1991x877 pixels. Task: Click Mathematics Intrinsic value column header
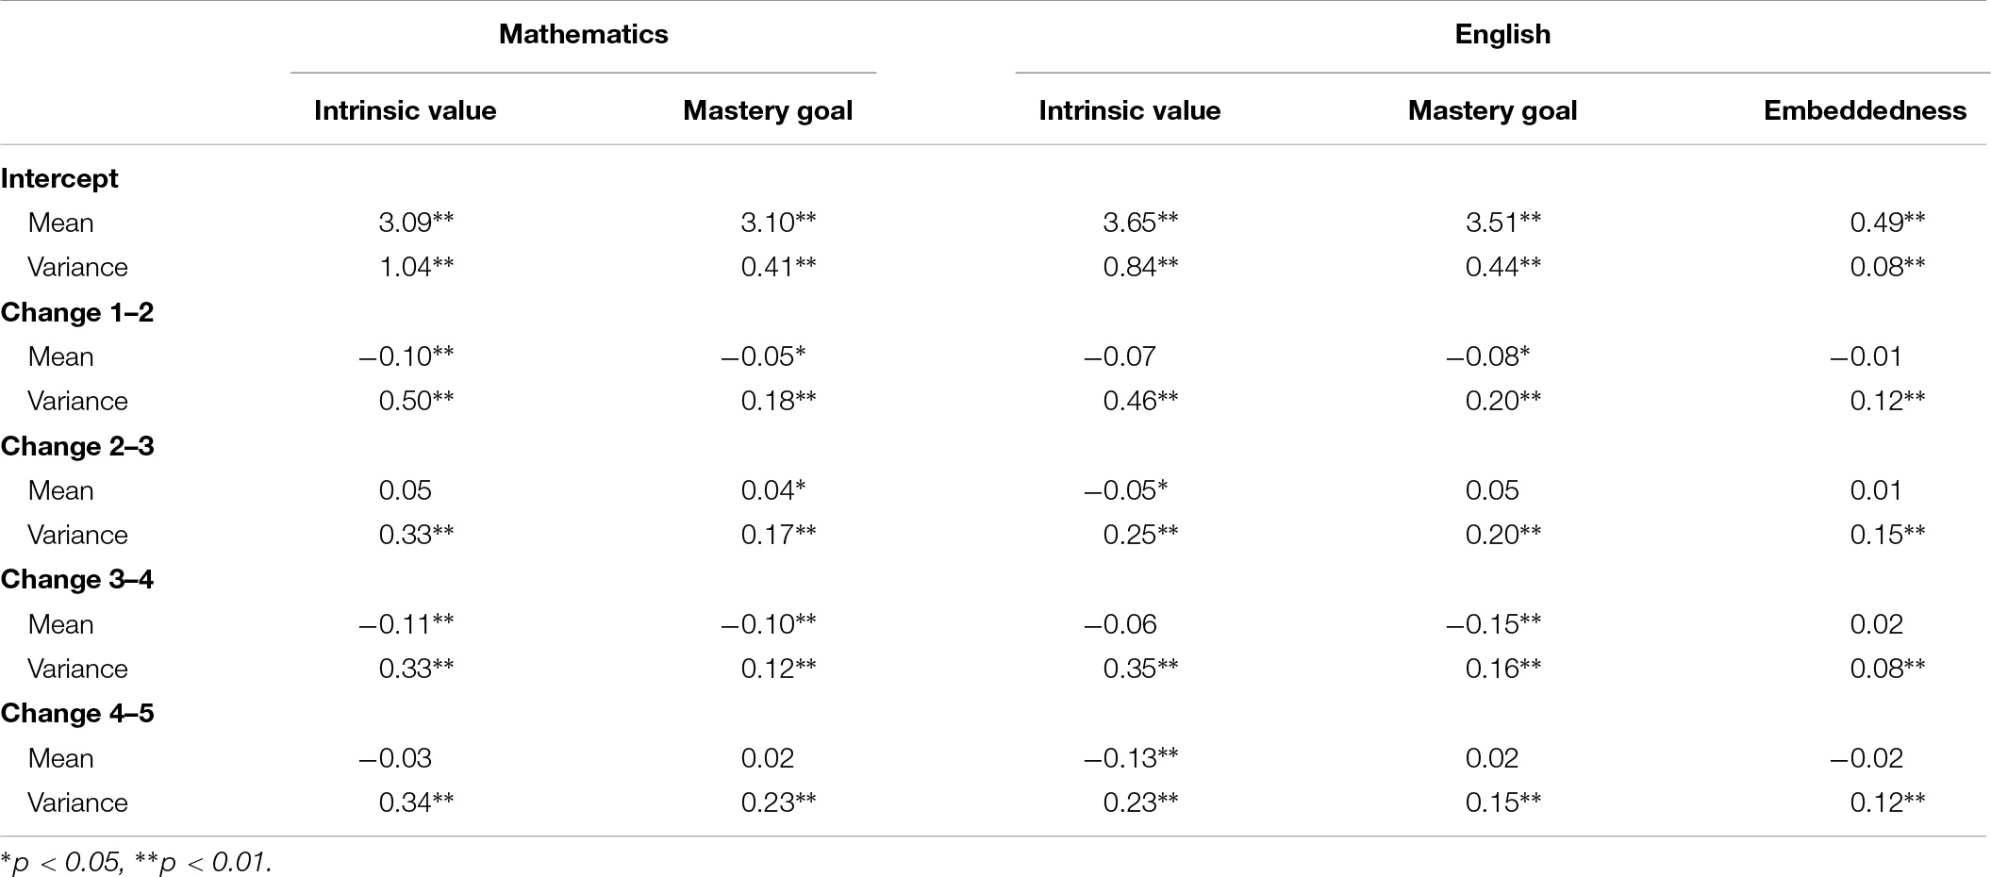tap(405, 110)
